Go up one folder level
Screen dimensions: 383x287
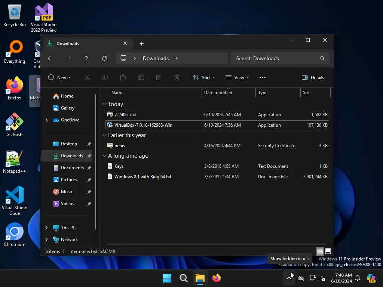[x=86, y=58]
